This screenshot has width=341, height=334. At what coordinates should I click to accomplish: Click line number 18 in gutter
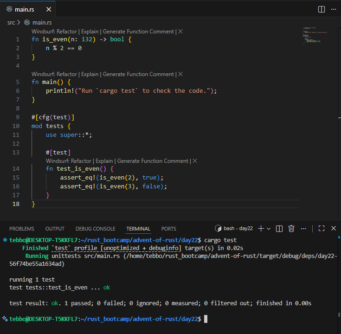click(x=16, y=204)
